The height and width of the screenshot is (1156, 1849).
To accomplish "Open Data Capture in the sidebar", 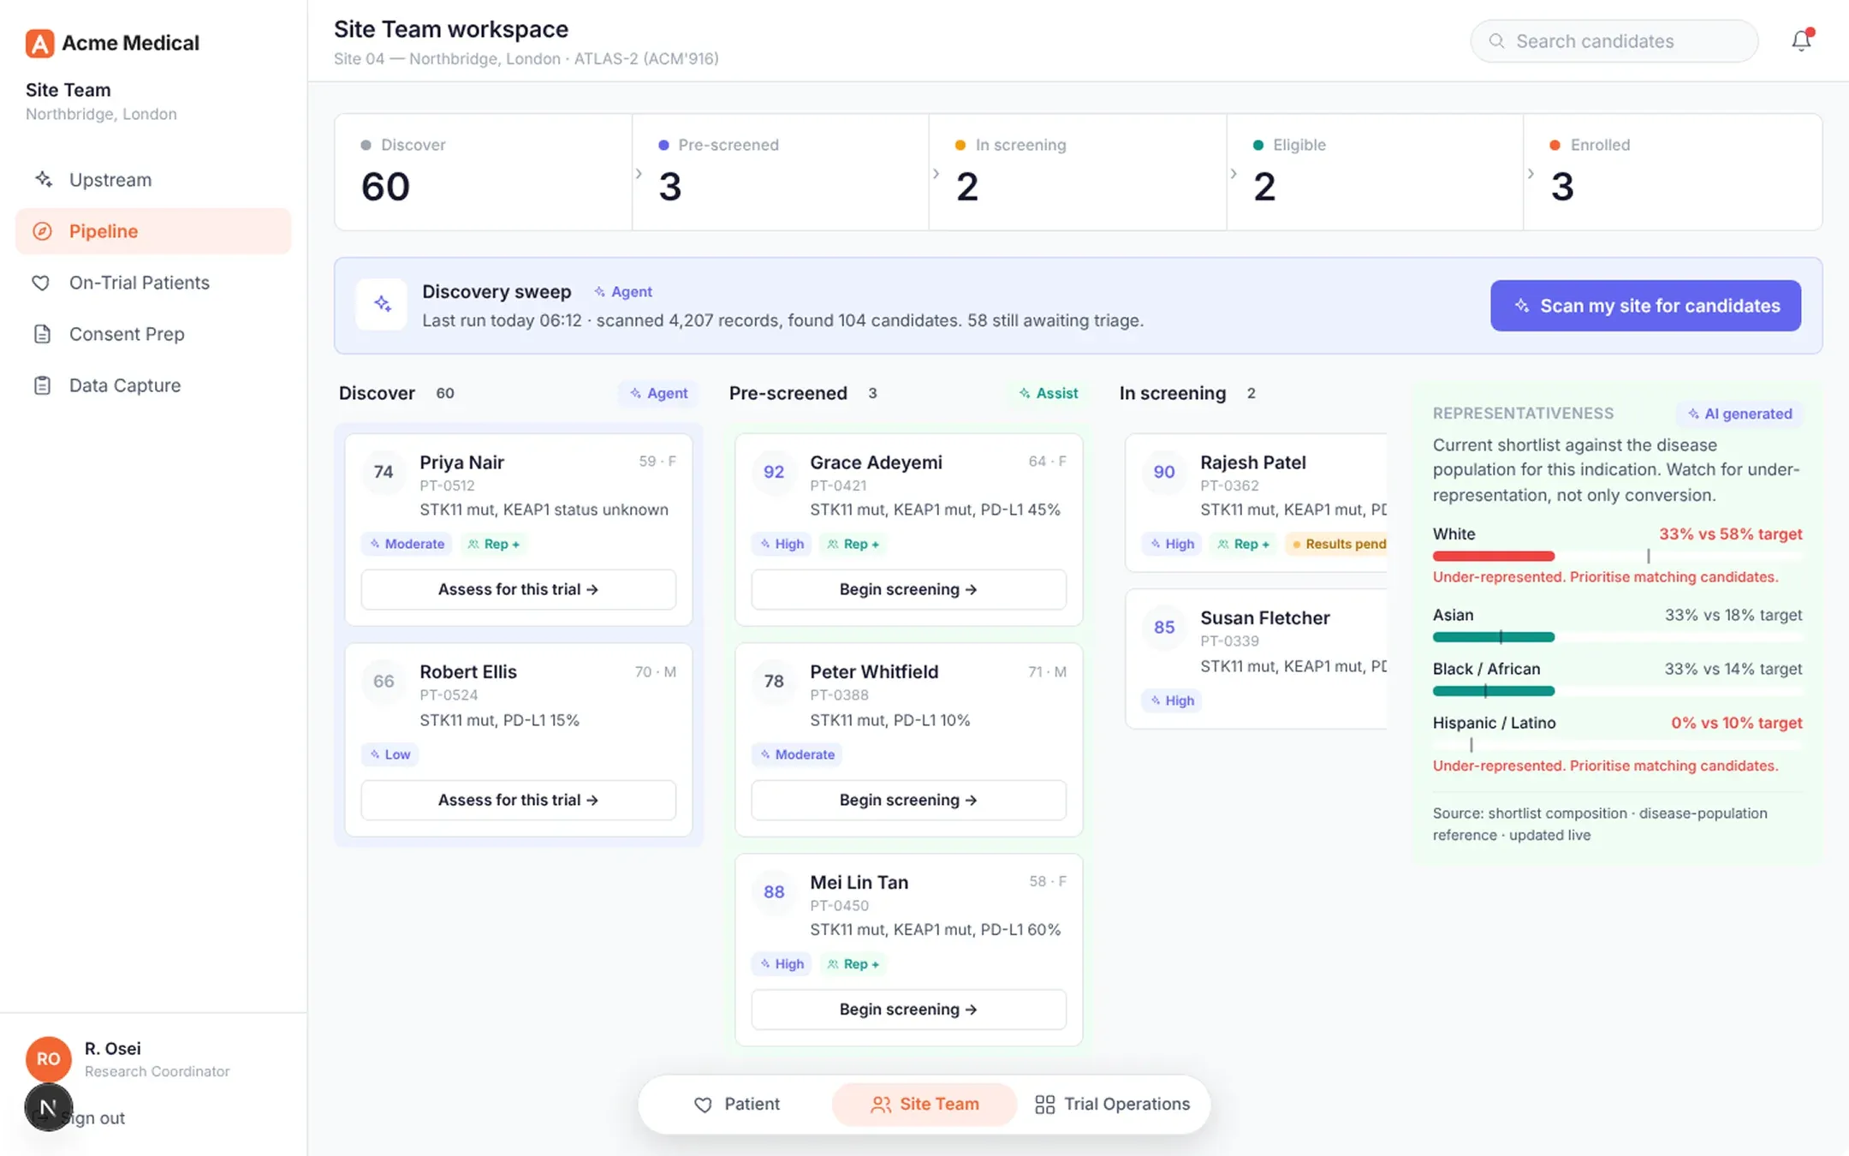I will coord(153,385).
